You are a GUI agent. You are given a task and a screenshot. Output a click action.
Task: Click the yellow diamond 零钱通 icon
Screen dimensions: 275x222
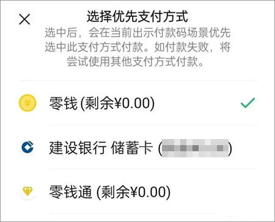coord(28,192)
